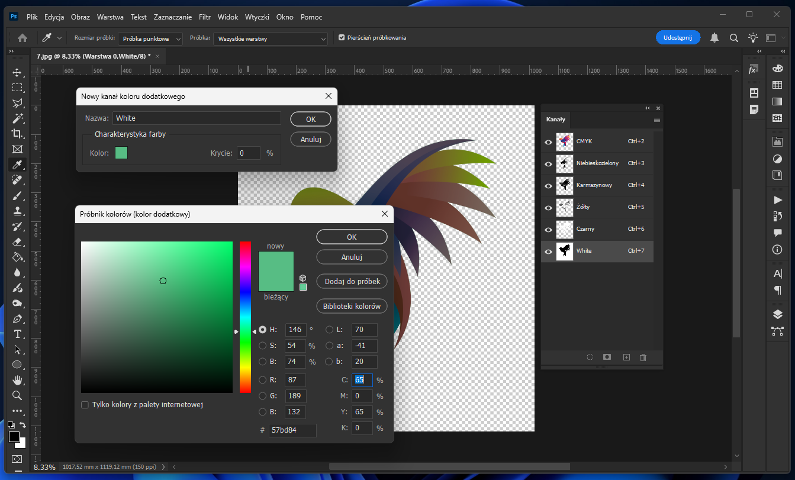Open Kanały panel options menu
This screenshot has width=795, height=480.
(656, 120)
